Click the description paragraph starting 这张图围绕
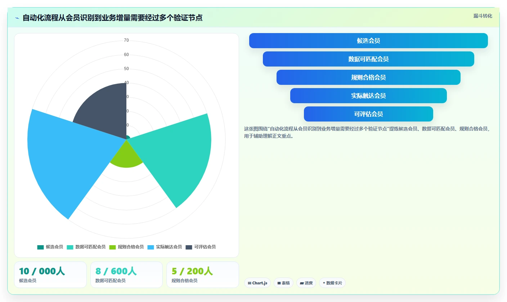Image resolution: width=507 pixels, height=302 pixels. (x=367, y=132)
